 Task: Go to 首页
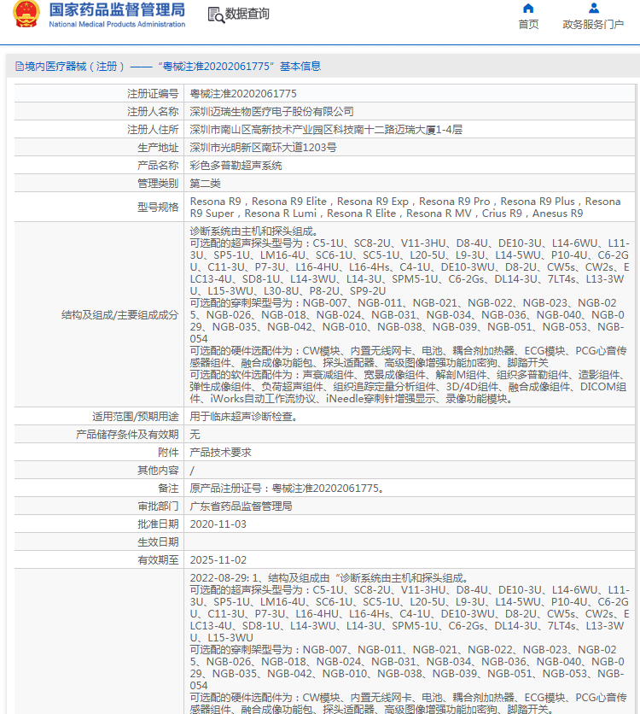pyautogui.click(x=528, y=25)
